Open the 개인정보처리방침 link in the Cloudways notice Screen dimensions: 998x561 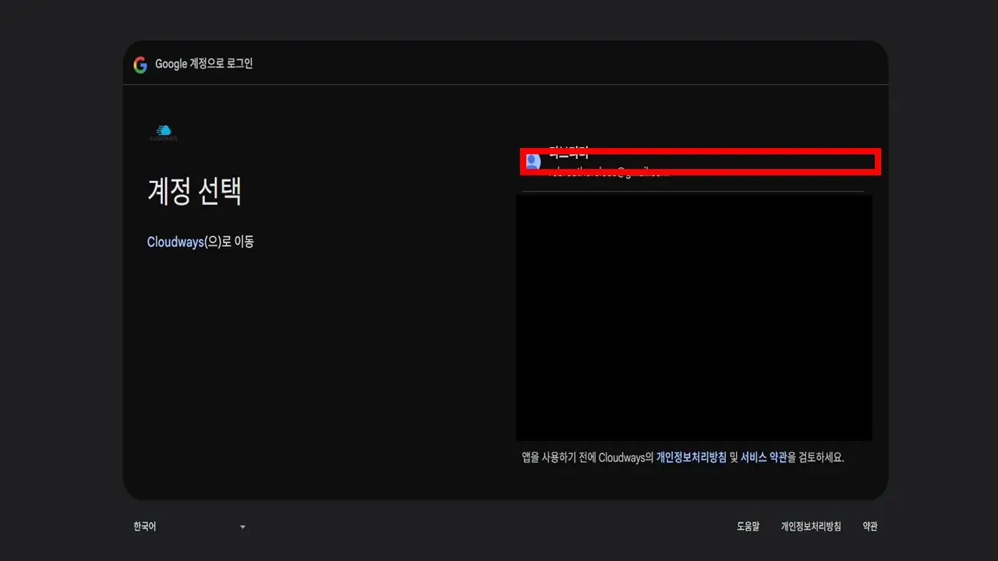tap(692, 457)
